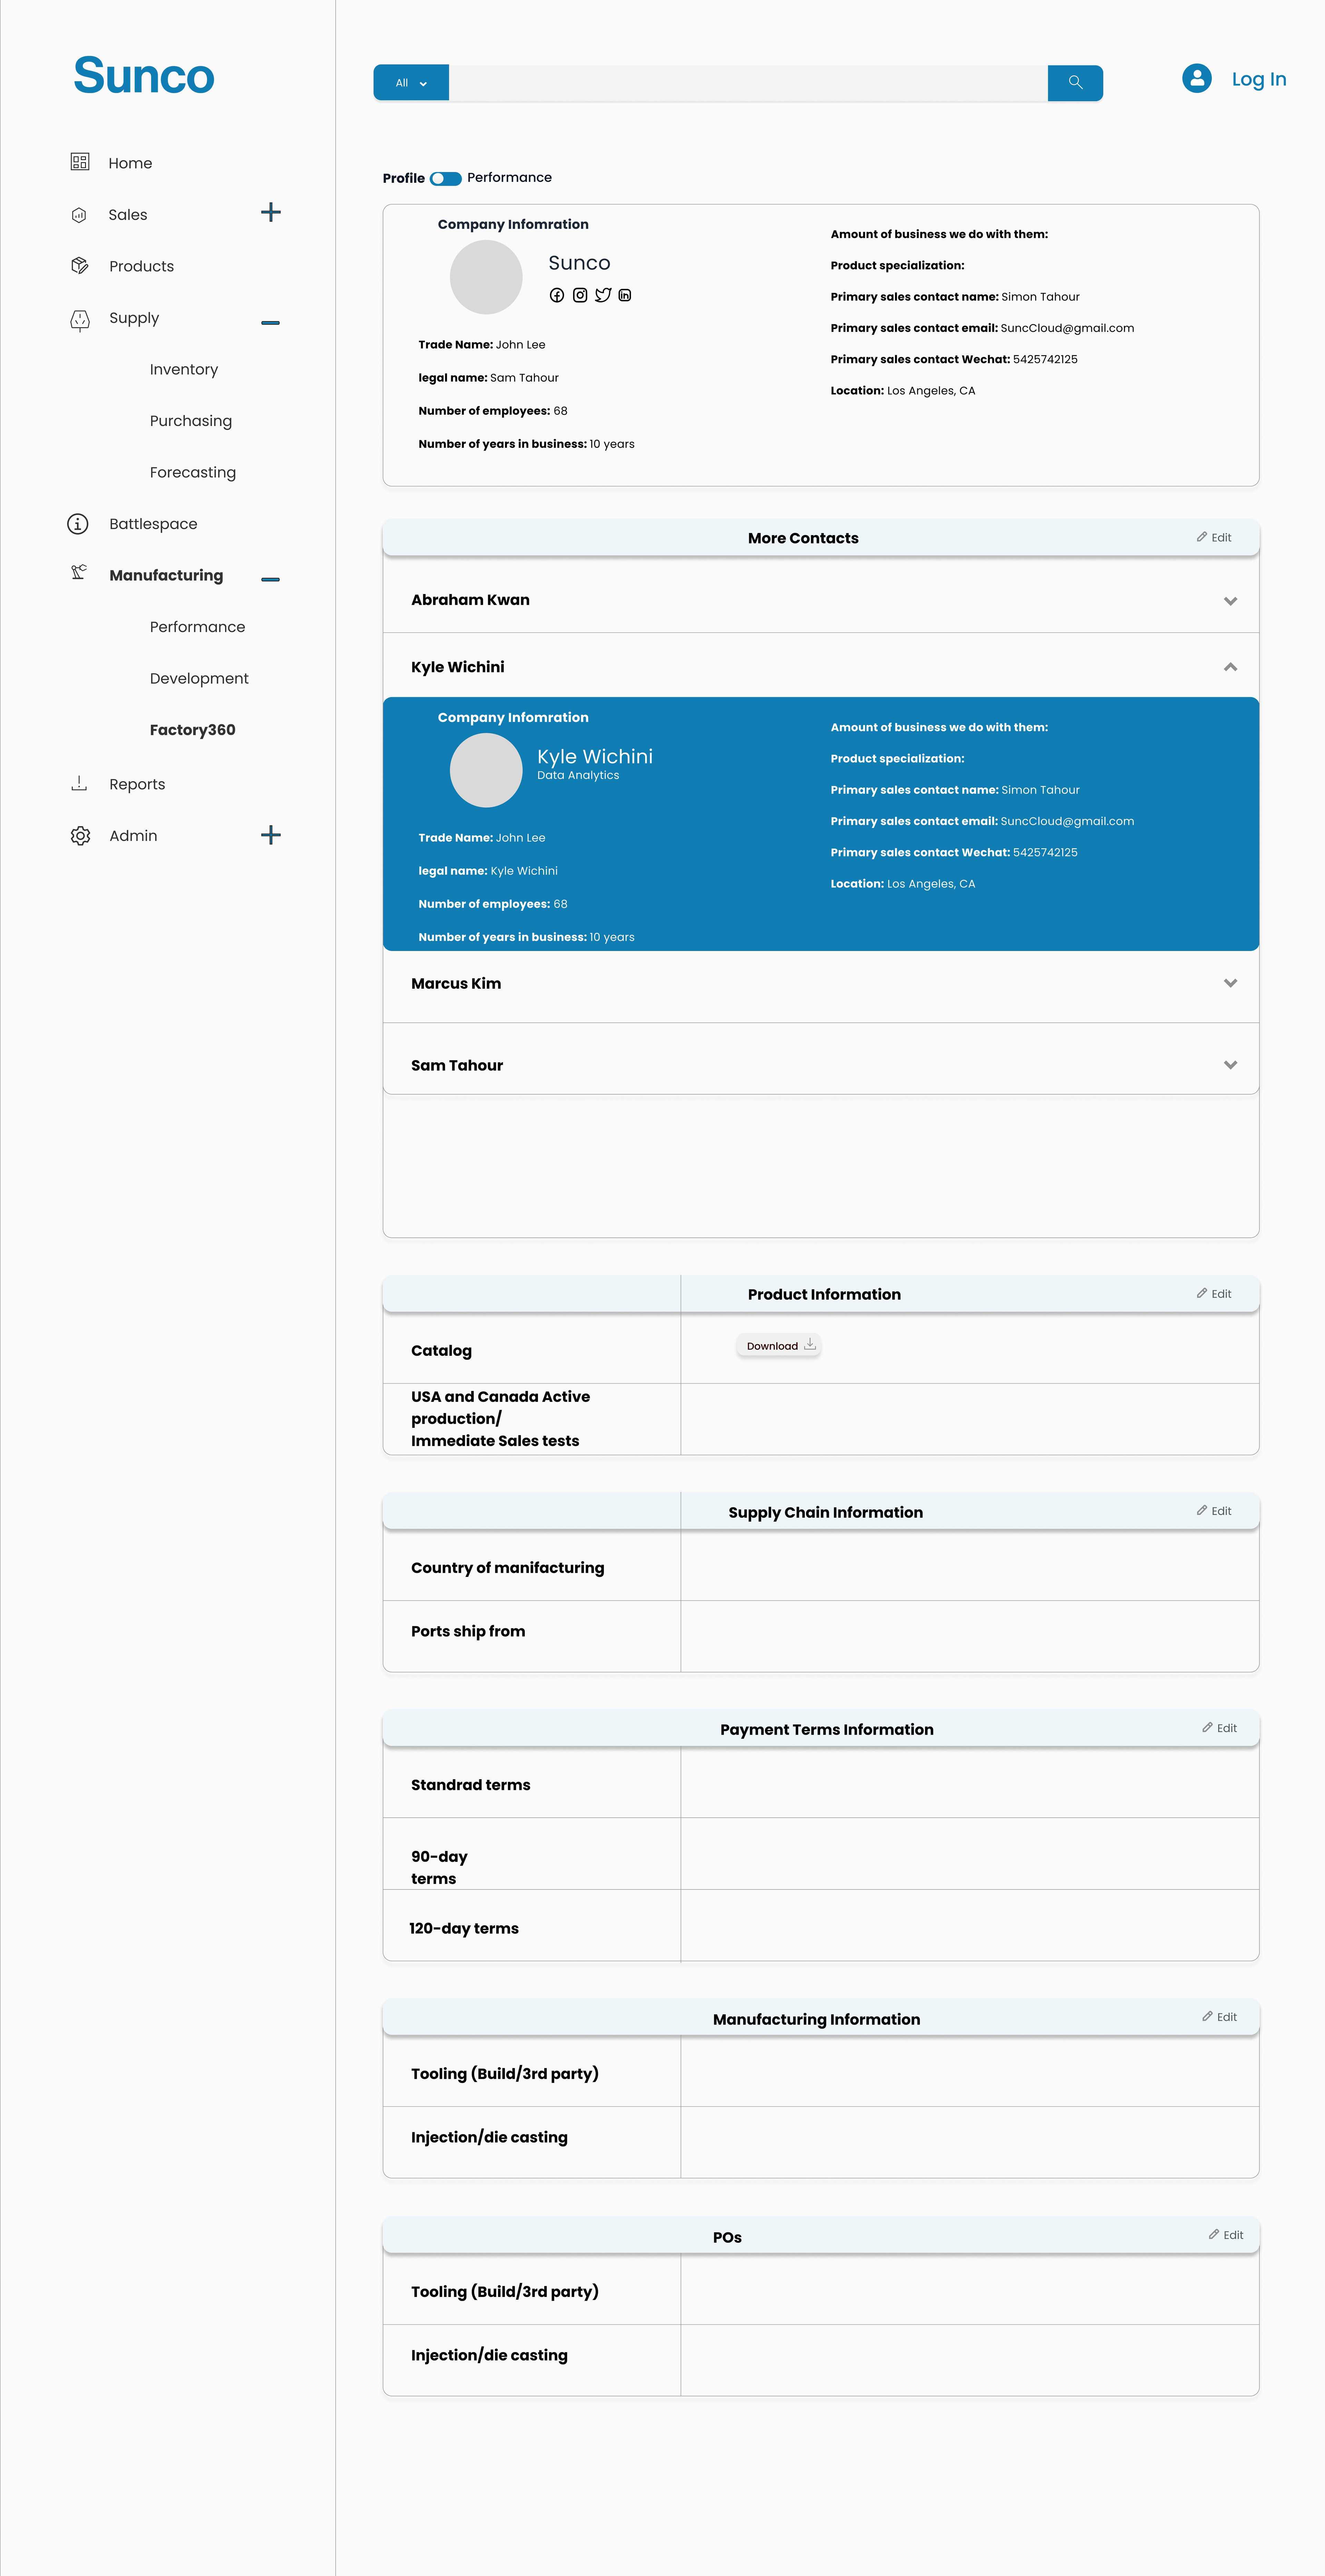Open Sunco's Facebook social icon
Screen dimensions: 1325x2576
557,295
